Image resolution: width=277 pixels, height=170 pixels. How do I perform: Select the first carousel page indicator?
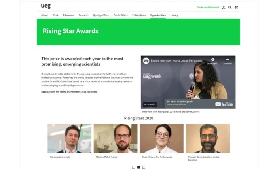click(x=134, y=167)
